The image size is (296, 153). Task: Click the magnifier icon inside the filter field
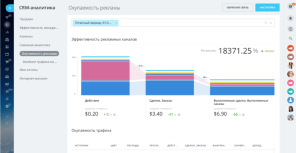pos(266,23)
